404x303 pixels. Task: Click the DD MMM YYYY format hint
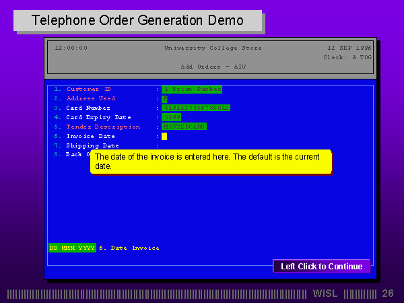[x=72, y=248]
